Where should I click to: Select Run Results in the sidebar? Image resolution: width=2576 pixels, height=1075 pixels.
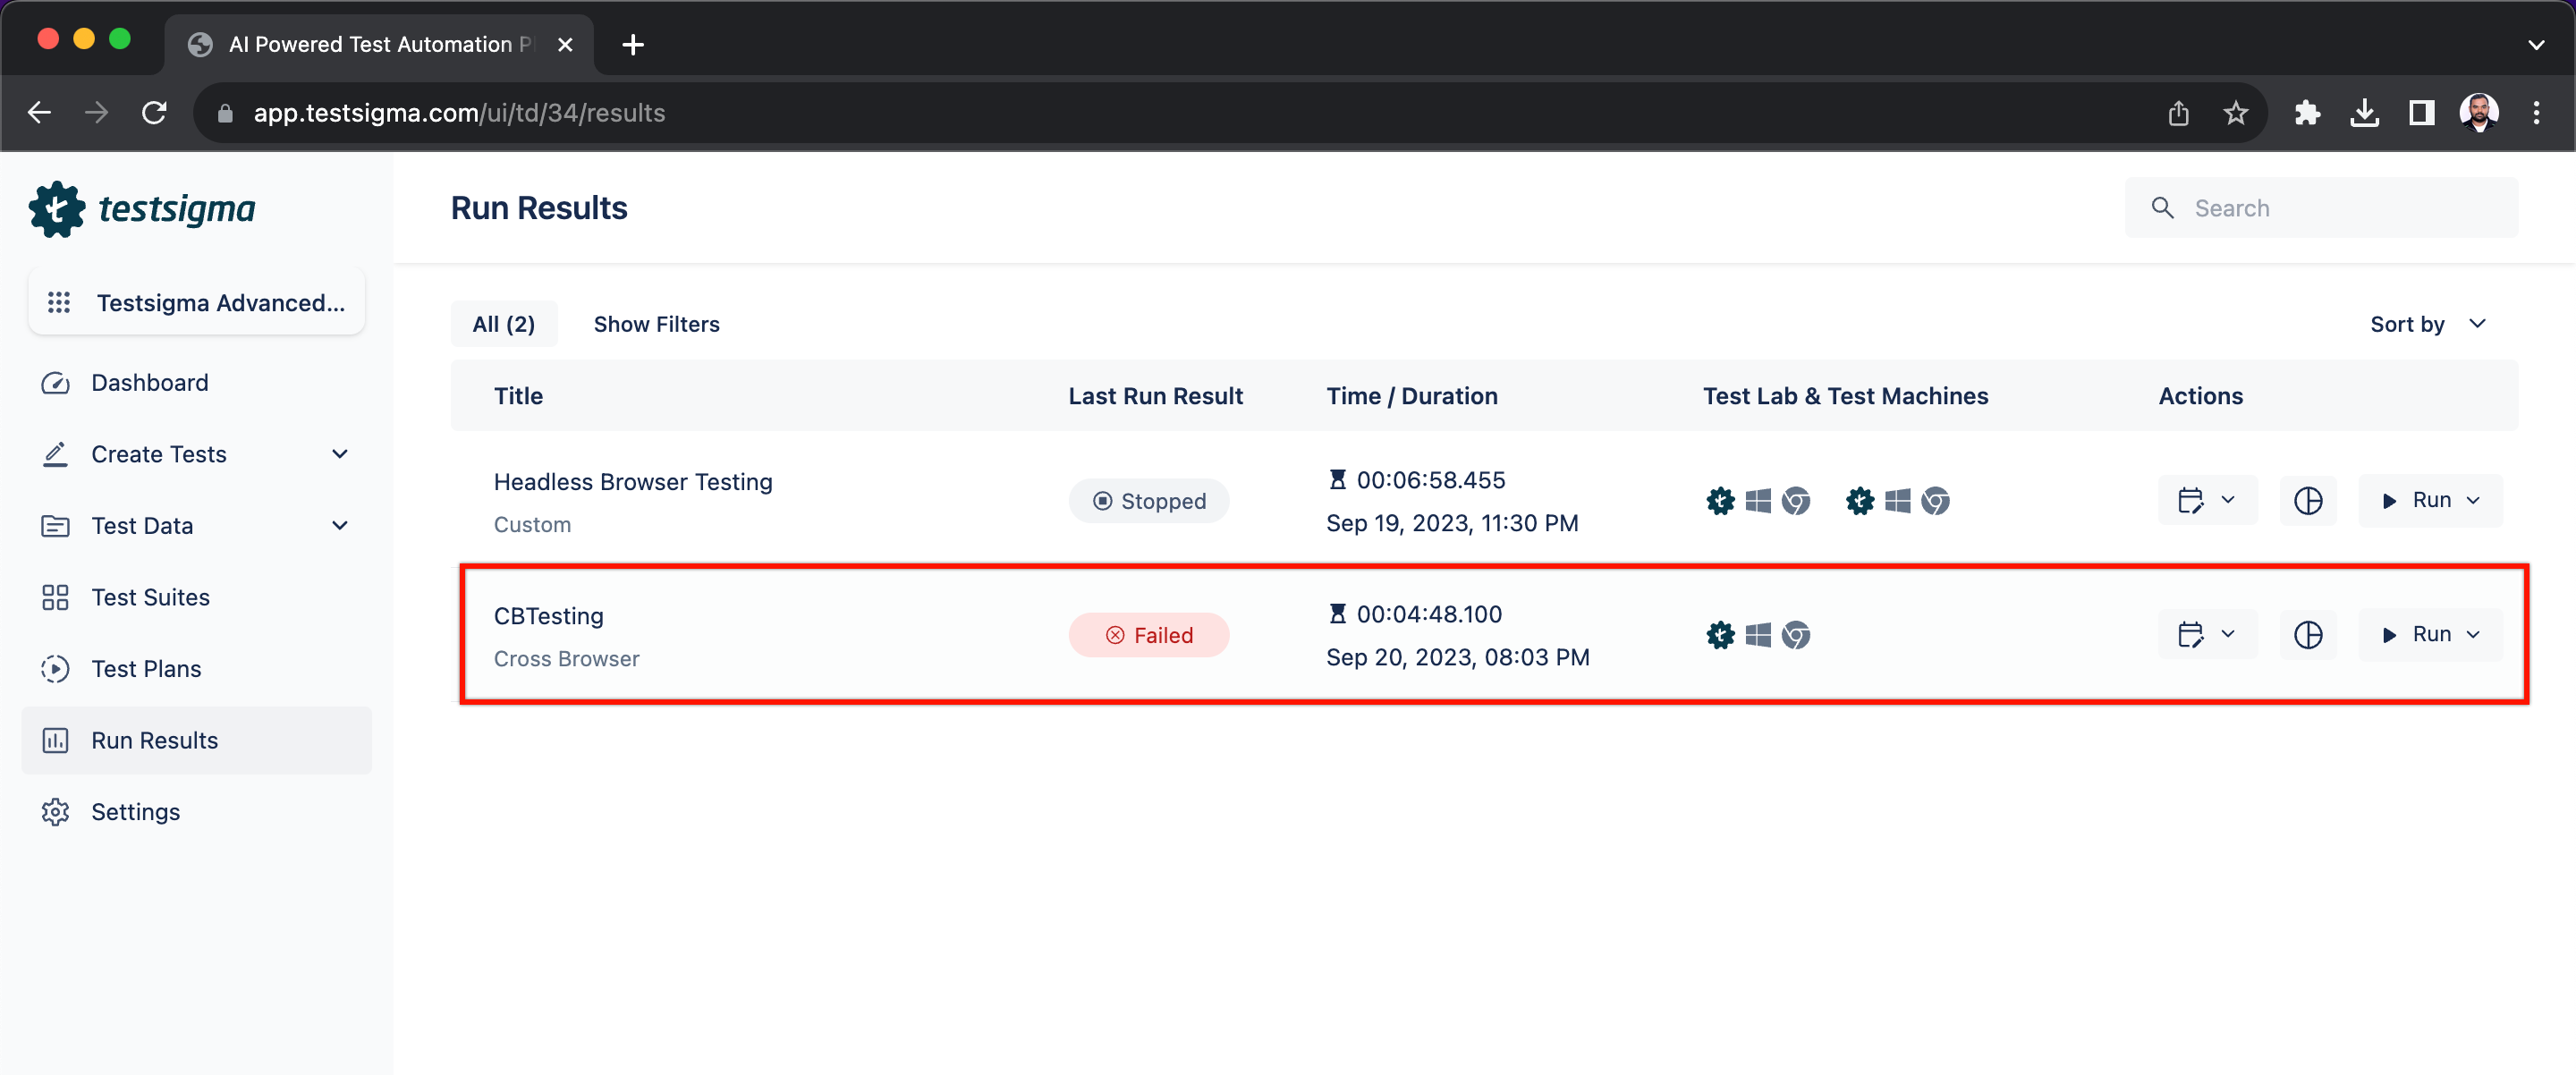(x=196, y=740)
